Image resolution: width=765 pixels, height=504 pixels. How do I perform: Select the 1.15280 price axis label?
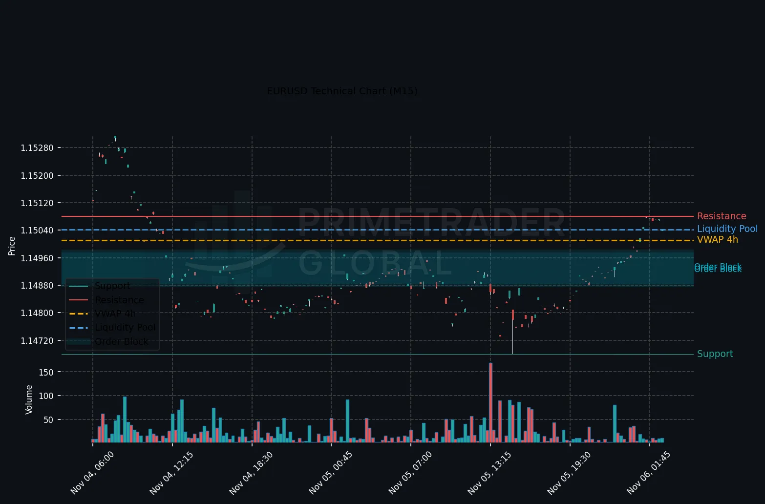tap(37, 148)
